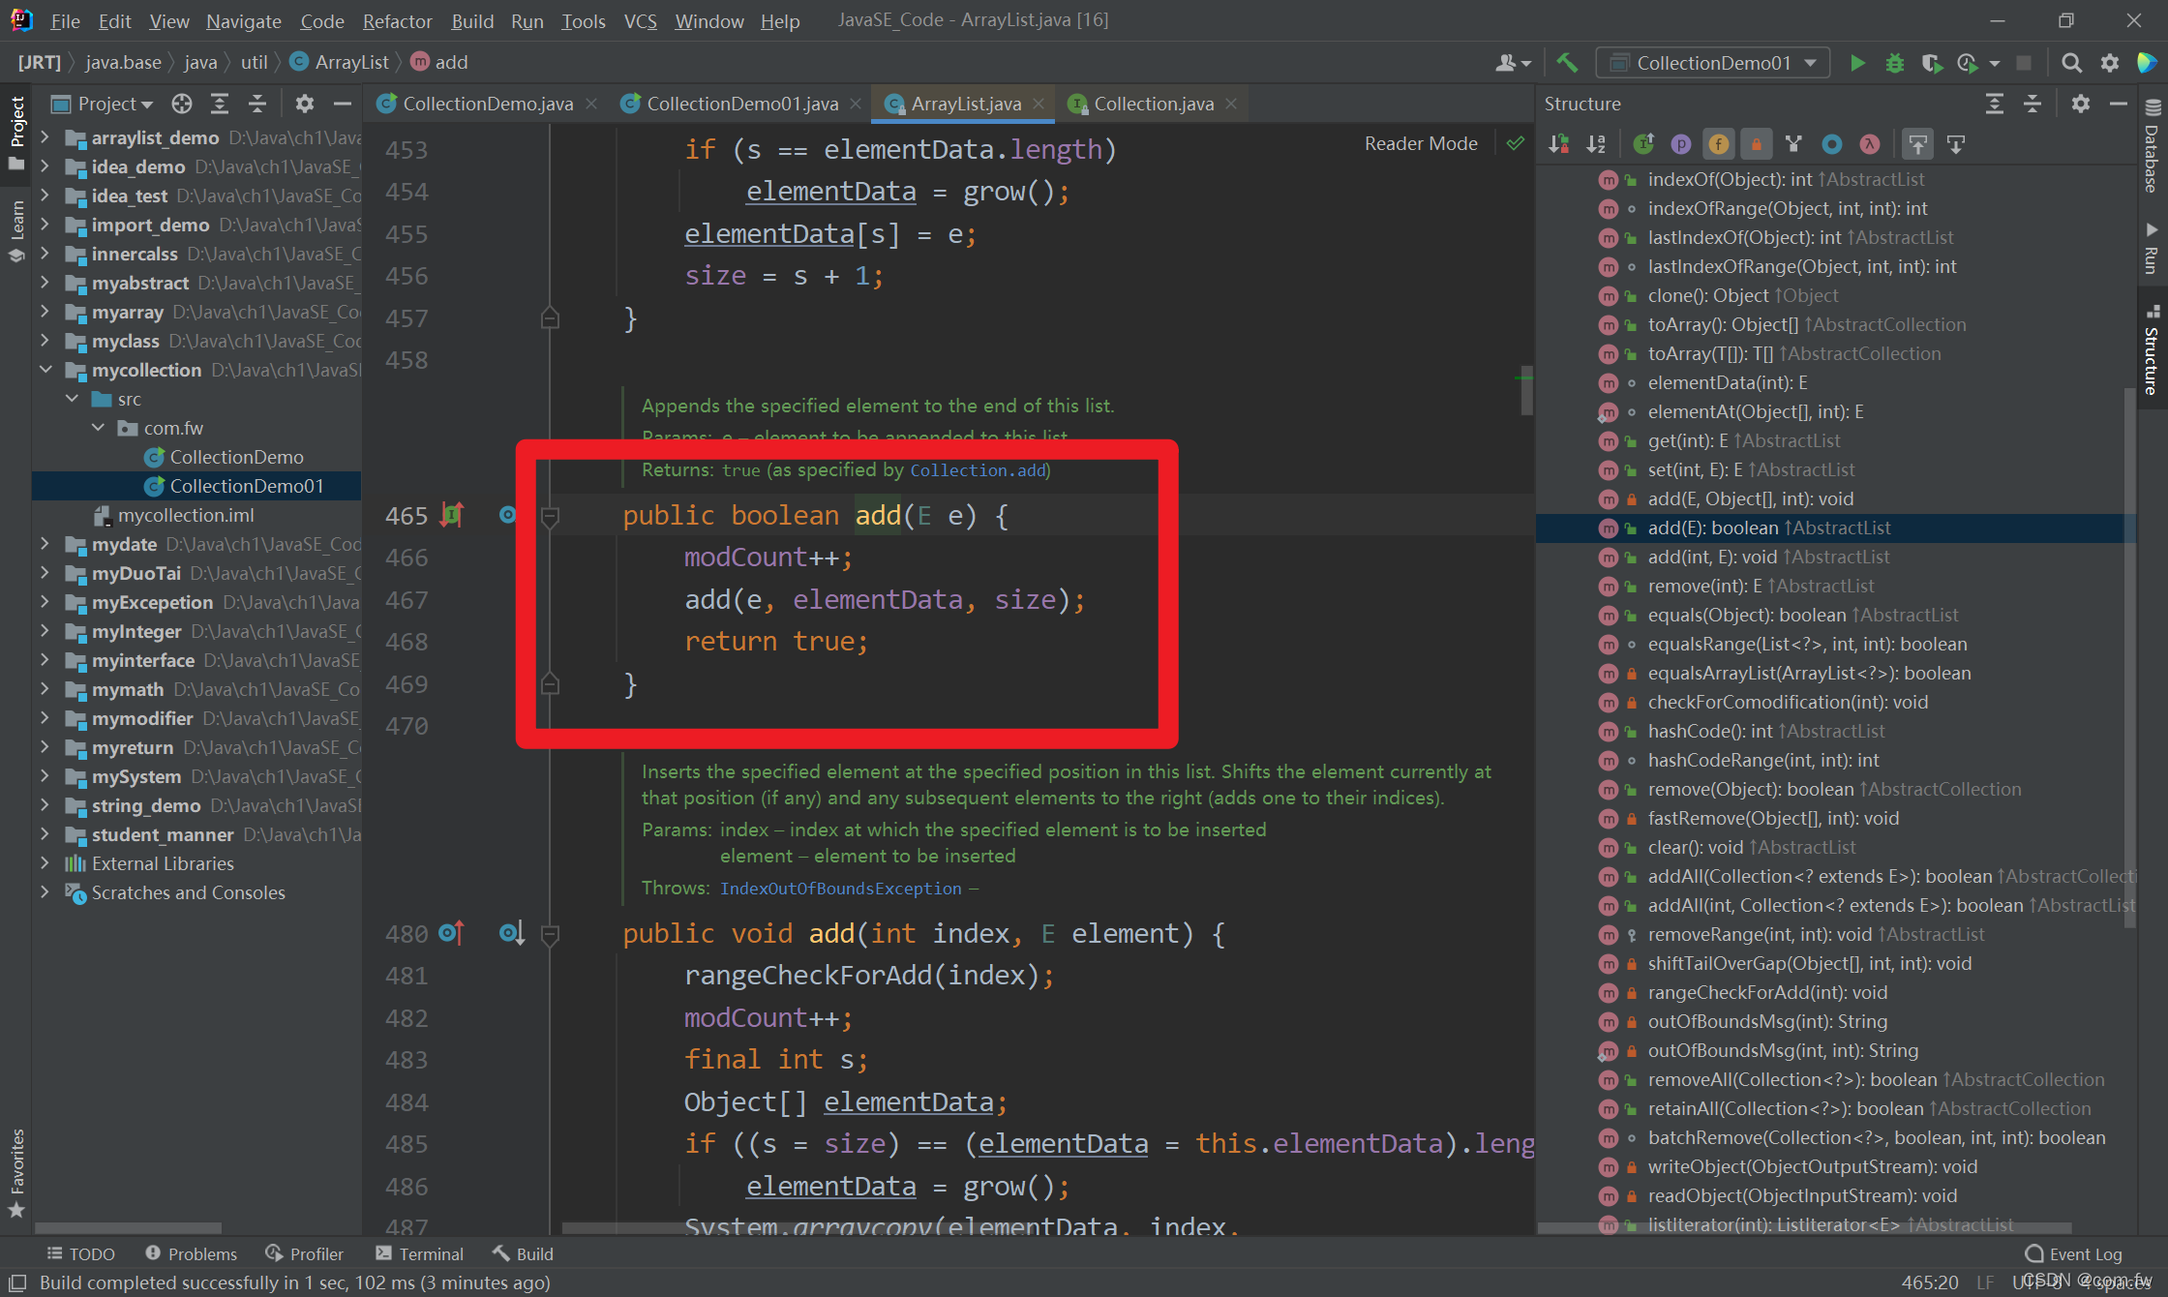Viewport: 2168px width, 1297px height.
Task: Click Select Opened File target icon
Action: pos(182,104)
